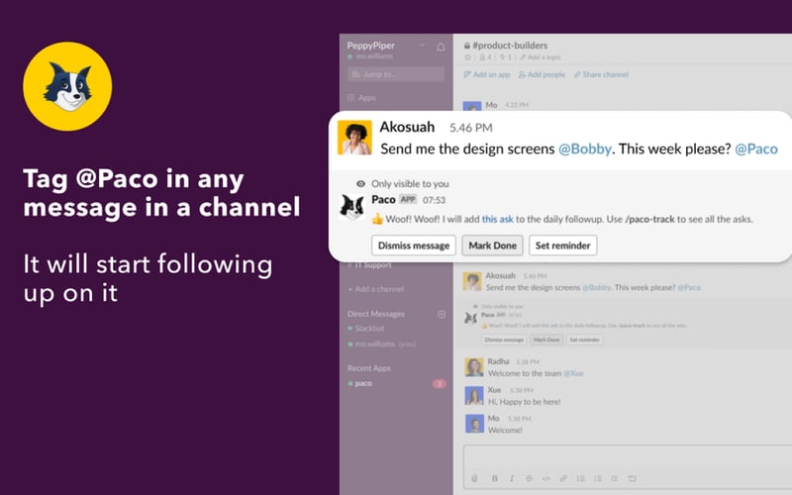
Task: Click the Recent Apps header
Action: pyautogui.click(x=368, y=368)
